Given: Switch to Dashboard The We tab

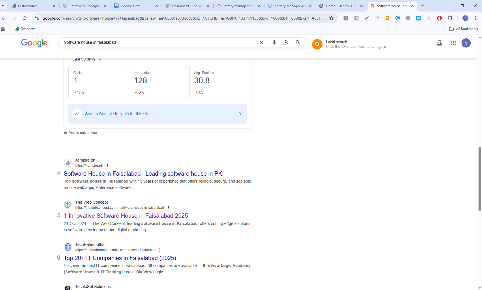Looking at the screenshot, I should [187, 6].
